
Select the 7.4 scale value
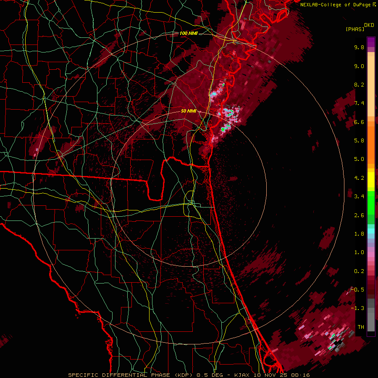click(x=359, y=103)
